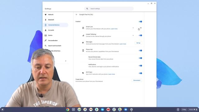
Task: Expand the Instant Tethering subpage arrow
Action: [133, 35]
